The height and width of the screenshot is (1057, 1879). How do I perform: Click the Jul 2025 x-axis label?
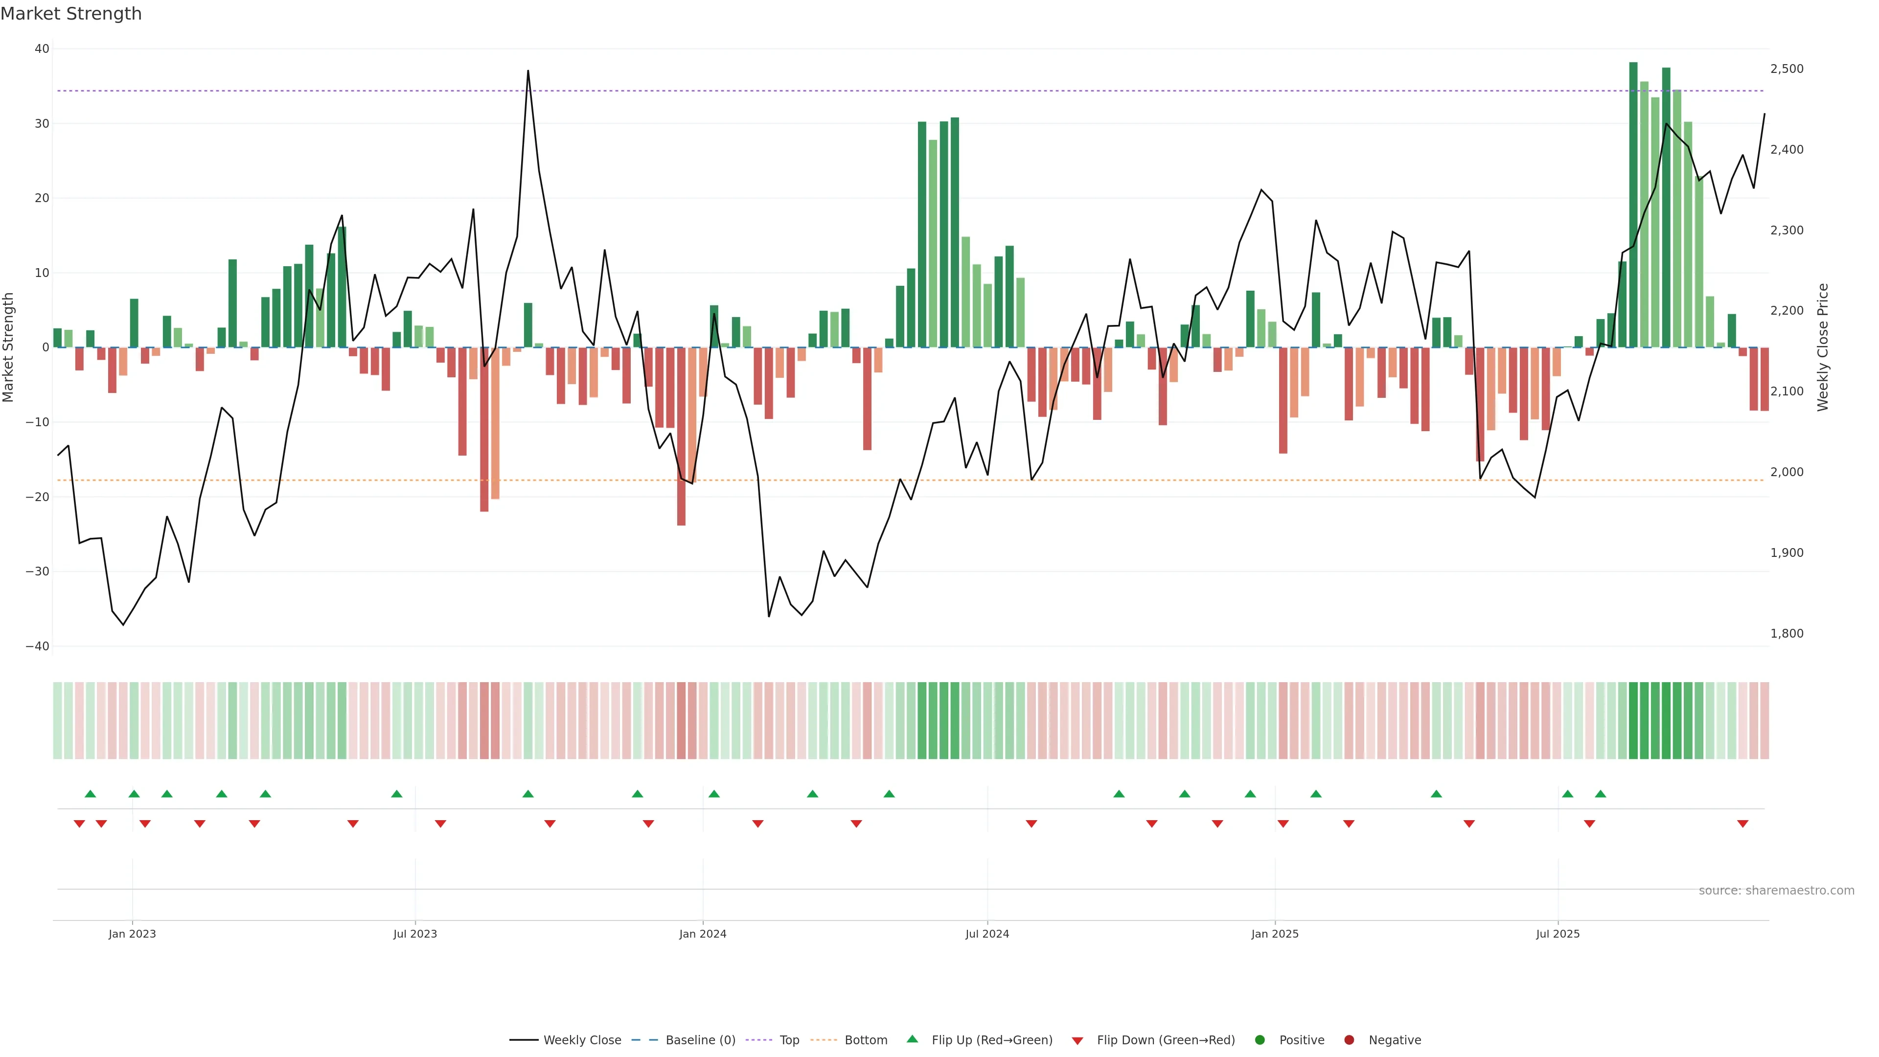[x=1558, y=934]
